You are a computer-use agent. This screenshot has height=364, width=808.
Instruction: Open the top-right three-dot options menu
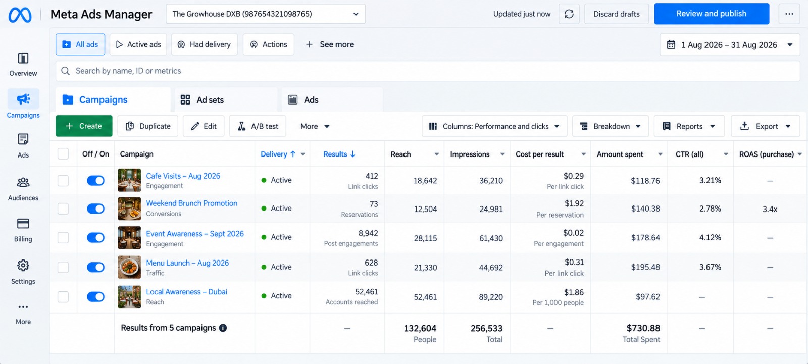coord(789,14)
